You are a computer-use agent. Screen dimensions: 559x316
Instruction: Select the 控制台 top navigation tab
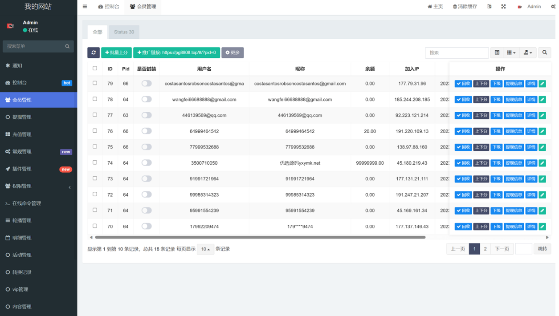click(109, 7)
